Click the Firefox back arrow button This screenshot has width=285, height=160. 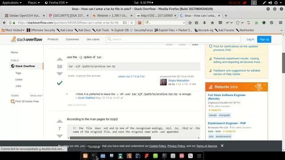(x=4, y=23)
